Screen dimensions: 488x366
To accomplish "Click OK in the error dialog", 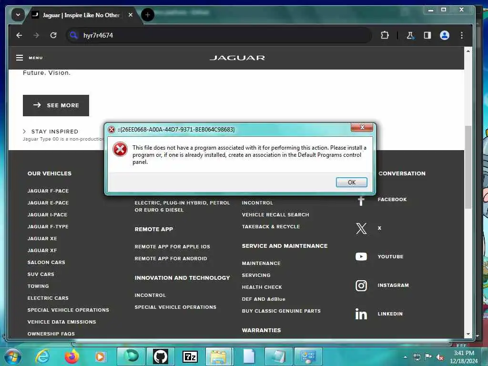I will tap(351, 182).
